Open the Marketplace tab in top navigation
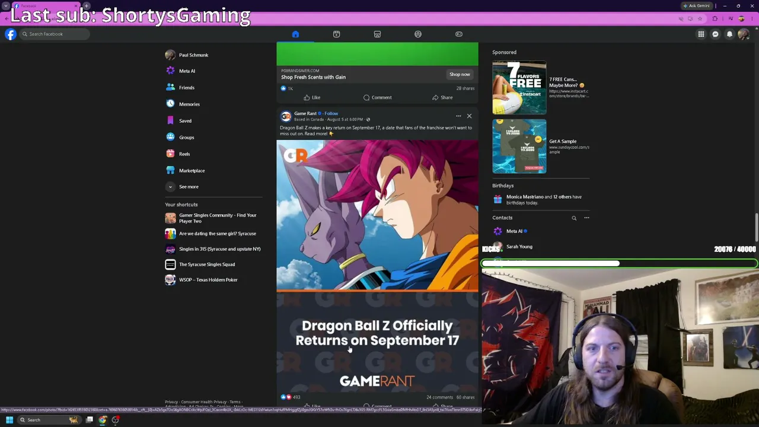Screen dimensions: 759x427 tap(377, 34)
